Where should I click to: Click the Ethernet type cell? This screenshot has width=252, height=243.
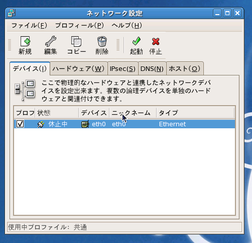(x=172, y=124)
